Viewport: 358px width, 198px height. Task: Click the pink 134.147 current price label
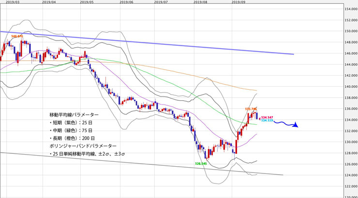(267, 118)
